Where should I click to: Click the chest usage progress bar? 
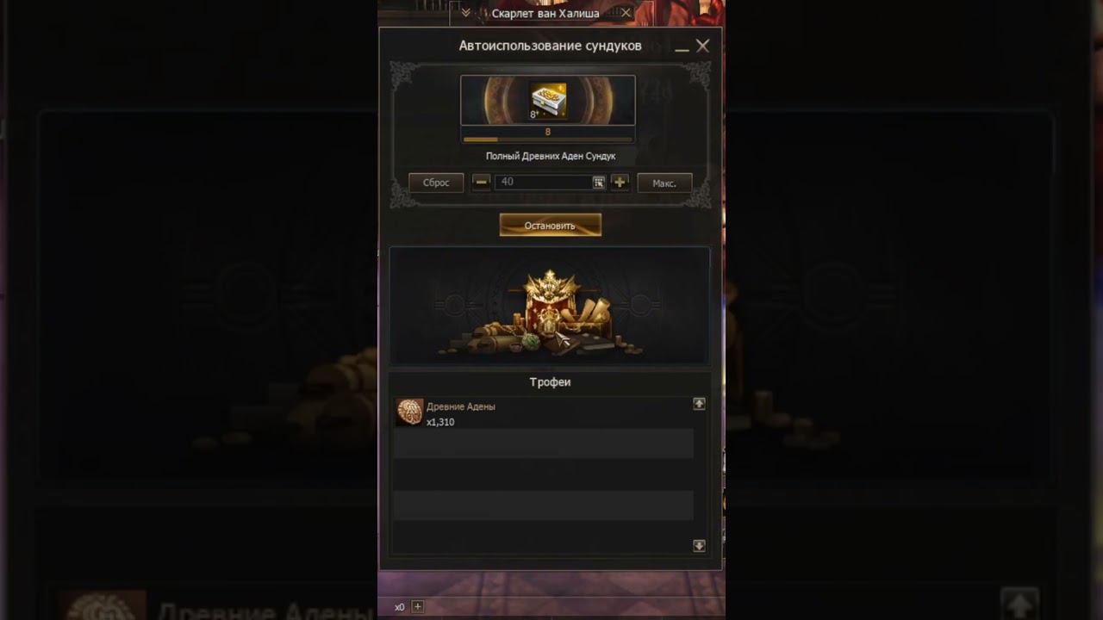pyautogui.click(x=548, y=139)
